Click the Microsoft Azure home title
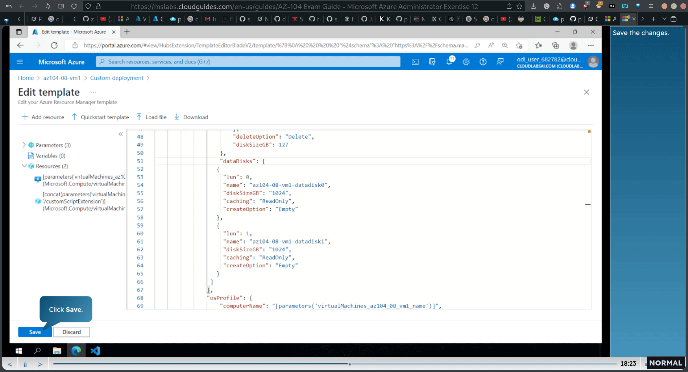Image resolution: width=688 pixels, height=372 pixels. [x=61, y=62]
